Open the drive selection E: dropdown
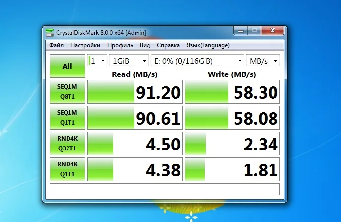Screen dimensions: 341x222 [x=198, y=61]
